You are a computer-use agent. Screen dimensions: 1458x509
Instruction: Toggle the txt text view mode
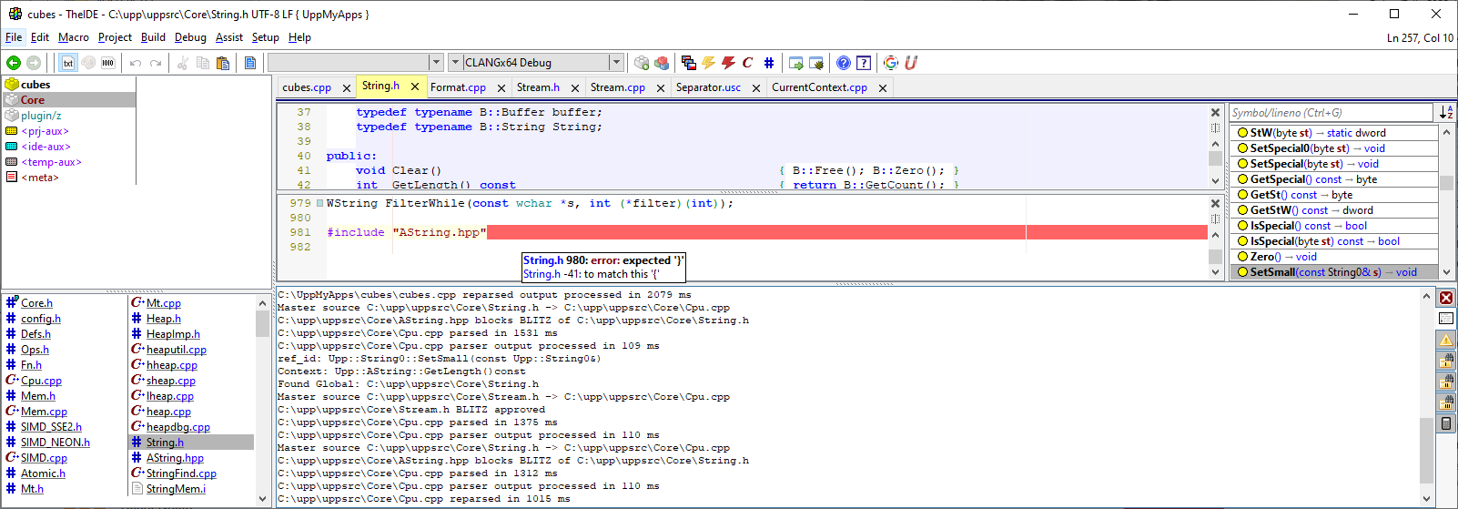(x=68, y=63)
